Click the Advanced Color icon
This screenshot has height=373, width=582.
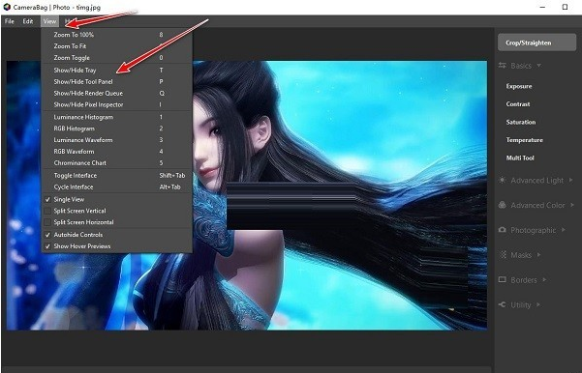point(503,205)
